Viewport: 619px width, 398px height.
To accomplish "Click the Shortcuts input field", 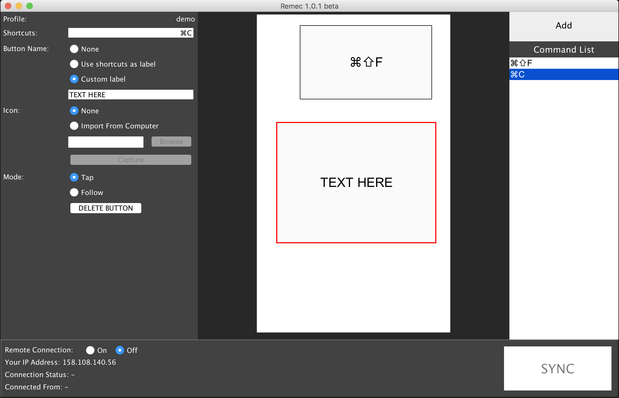I will 131,33.
